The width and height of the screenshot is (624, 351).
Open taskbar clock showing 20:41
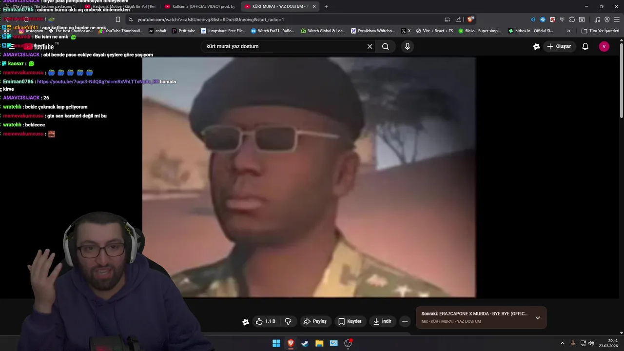(x=609, y=343)
